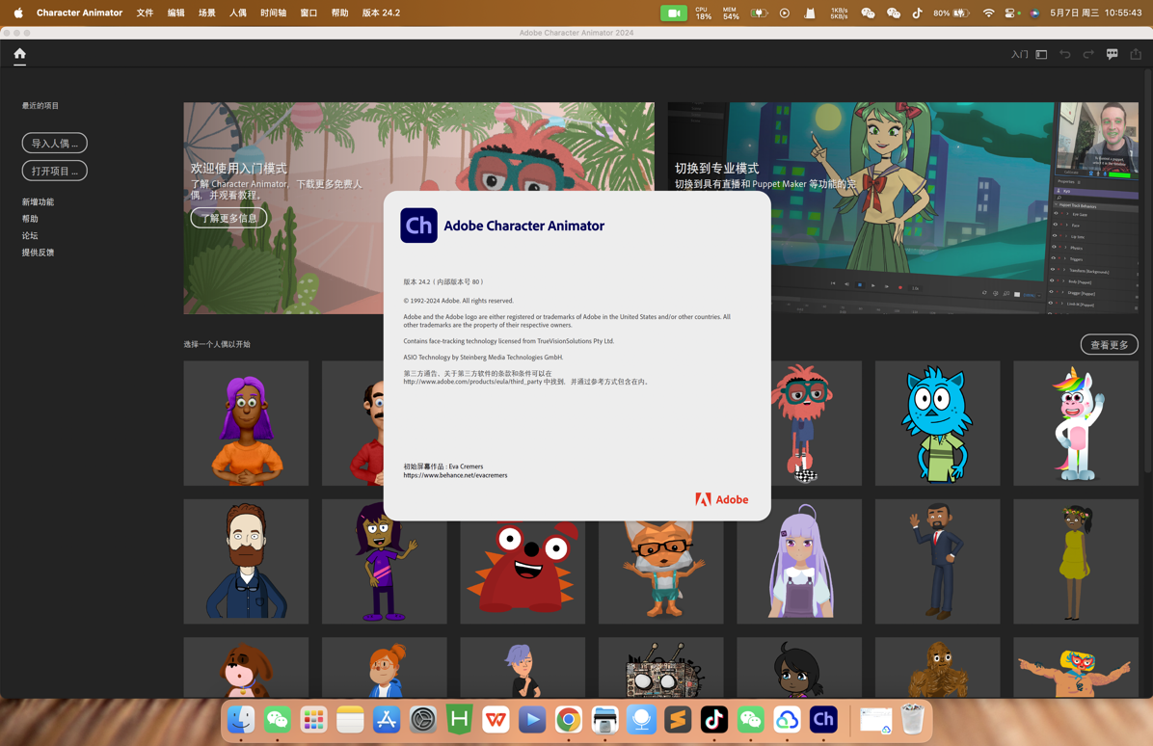Open Character Animator icon in the Dock

823,719
